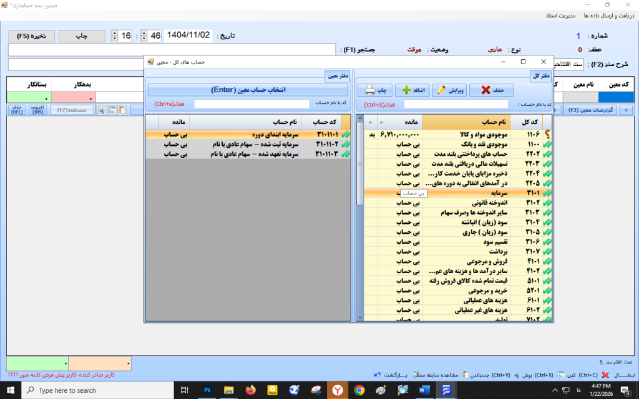Image resolution: width=639 pixels, height=399 pixels.
Task: Click the paste clipboard icon in voucher toolbar
Action: coord(122,110)
